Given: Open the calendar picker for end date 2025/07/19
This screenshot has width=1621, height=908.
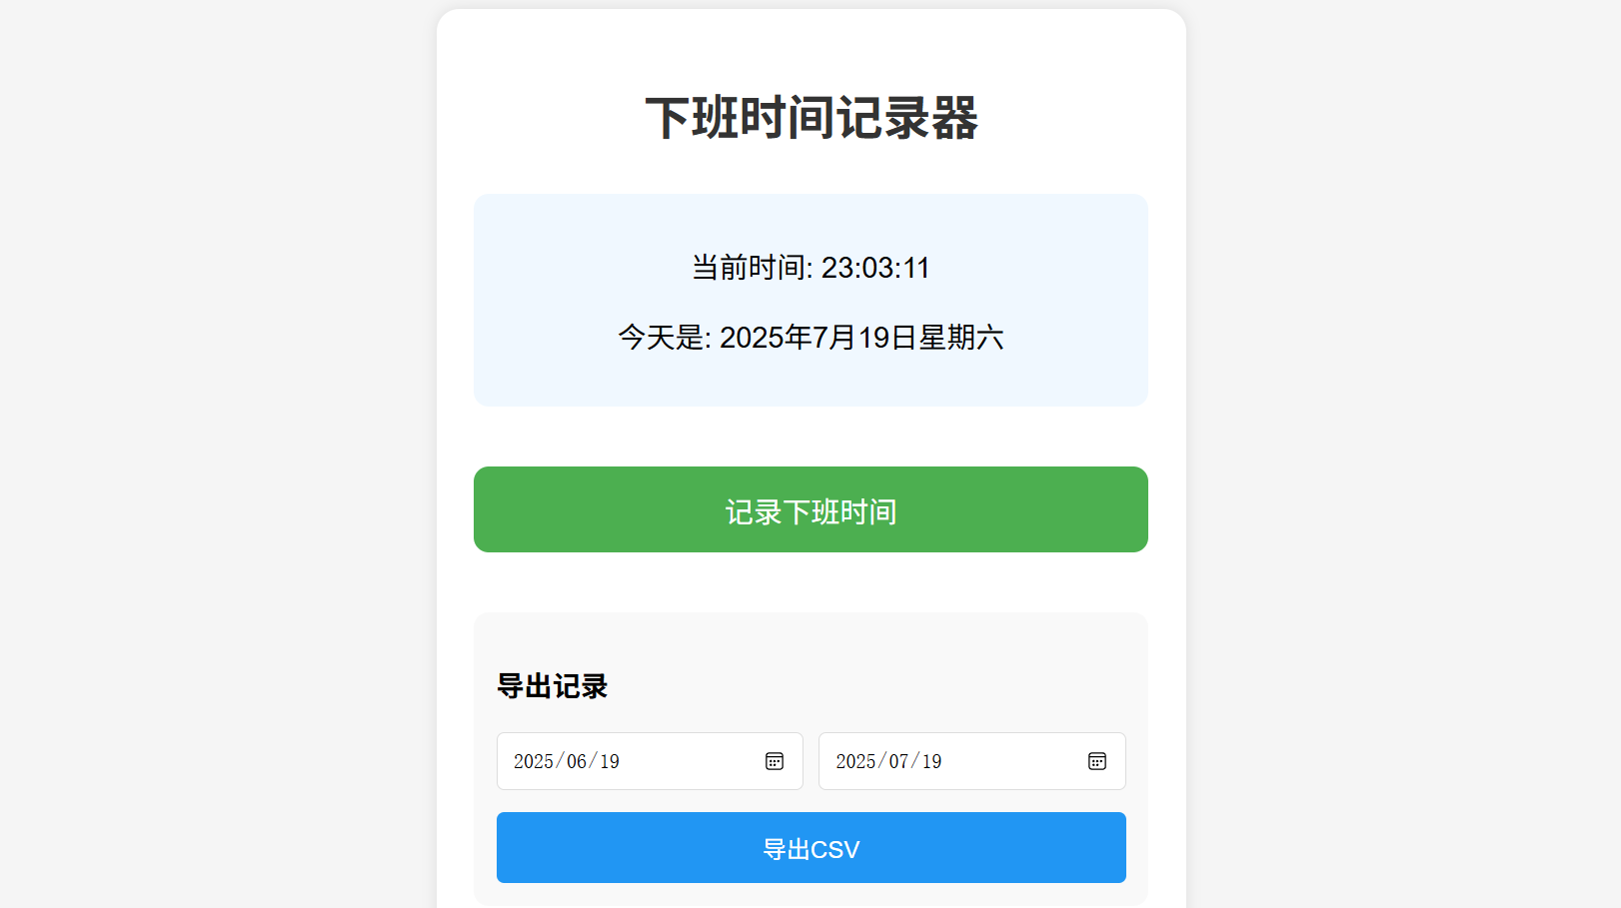Looking at the screenshot, I should tap(1096, 761).
